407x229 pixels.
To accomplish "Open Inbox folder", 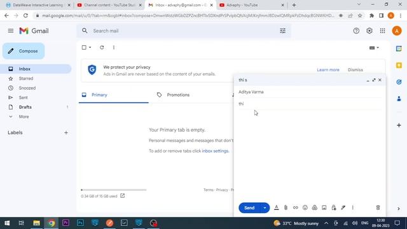I will pyautogui.click(x=36, y=69).
